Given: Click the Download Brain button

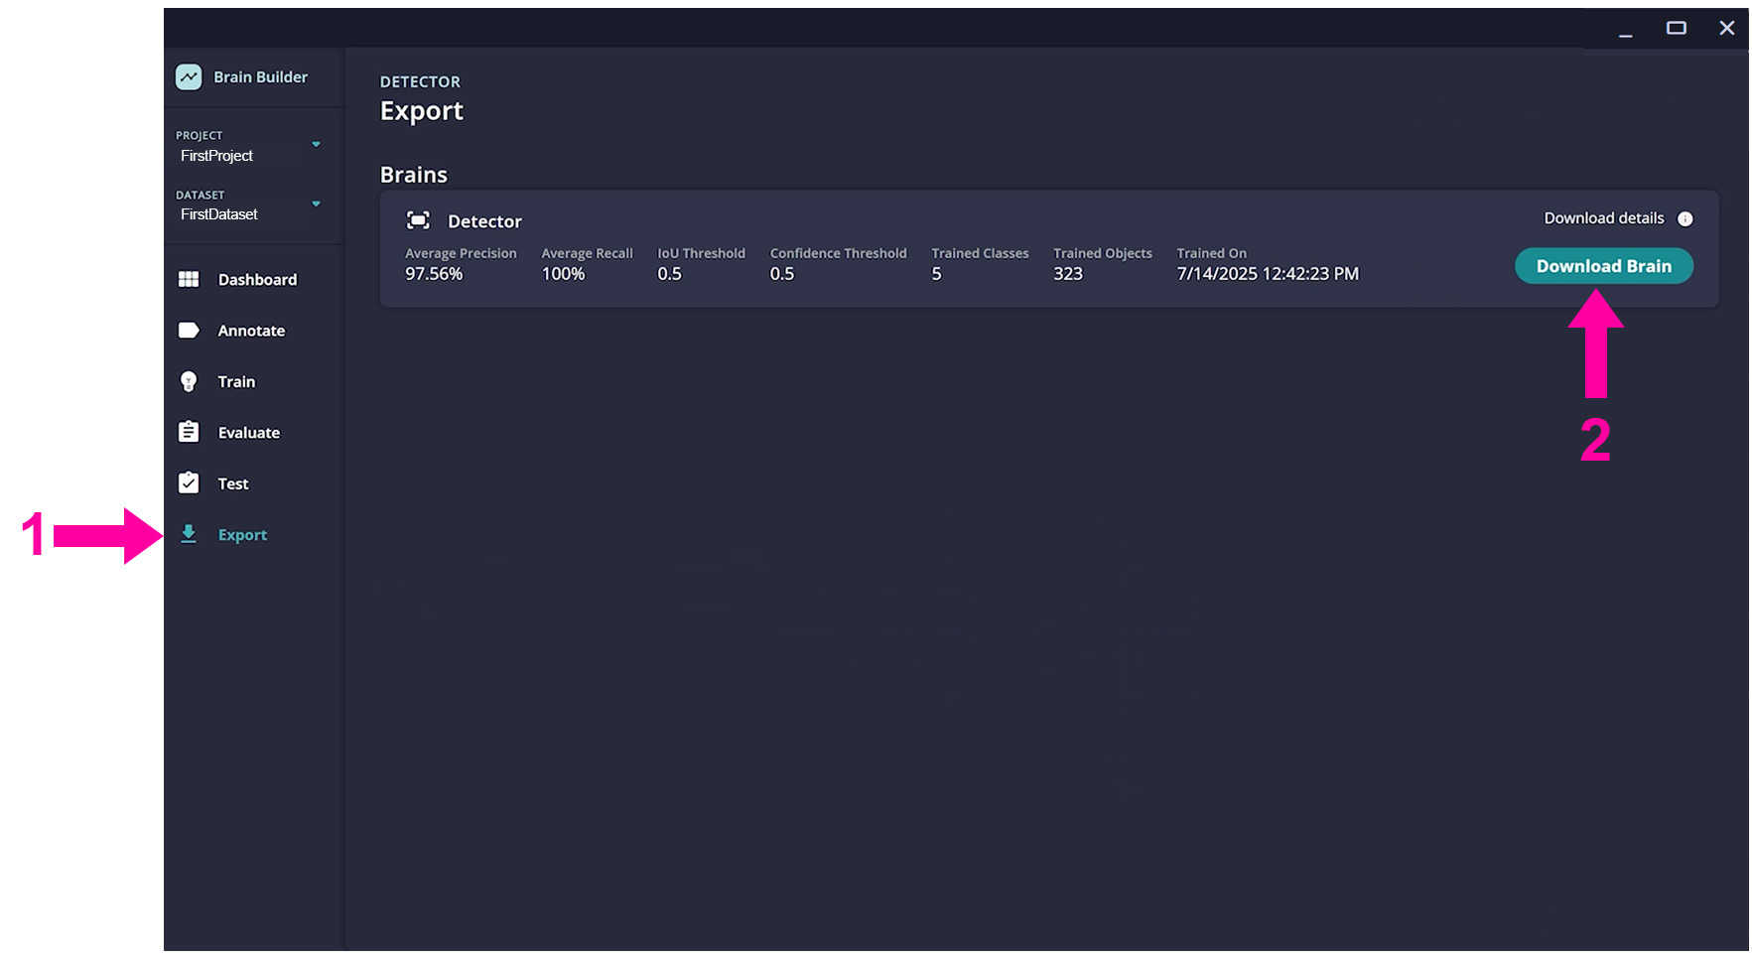Looking at the screenshot, I should [1604, 266].
